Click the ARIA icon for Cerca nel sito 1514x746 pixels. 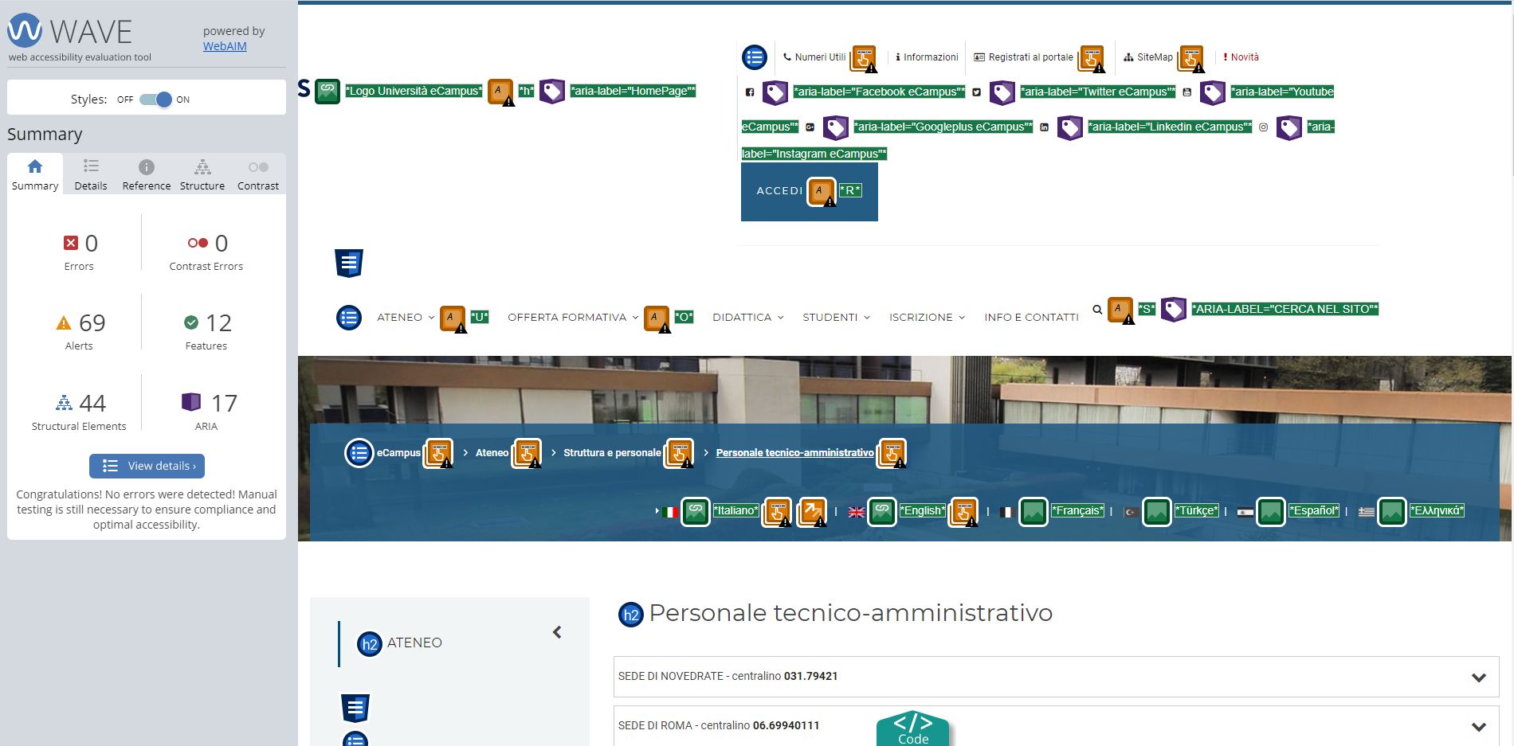[1174, 310]
